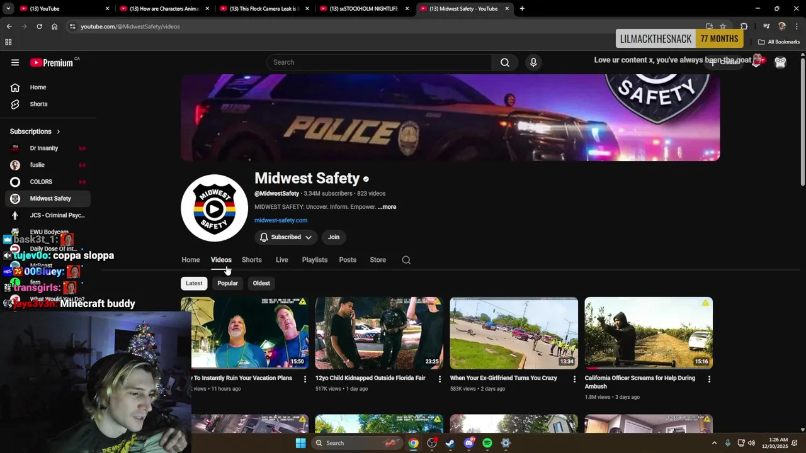
Task: Switch to the channel Posts tab
Action: point(348,260)
